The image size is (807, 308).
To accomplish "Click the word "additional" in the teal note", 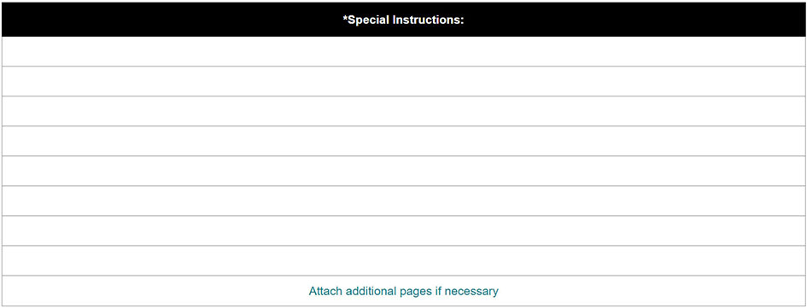I will (371, 291).
